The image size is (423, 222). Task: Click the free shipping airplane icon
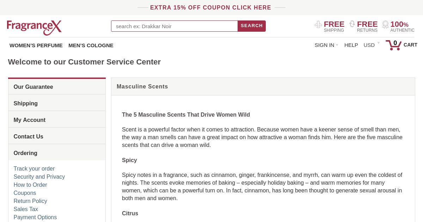(x=318, y=24)
